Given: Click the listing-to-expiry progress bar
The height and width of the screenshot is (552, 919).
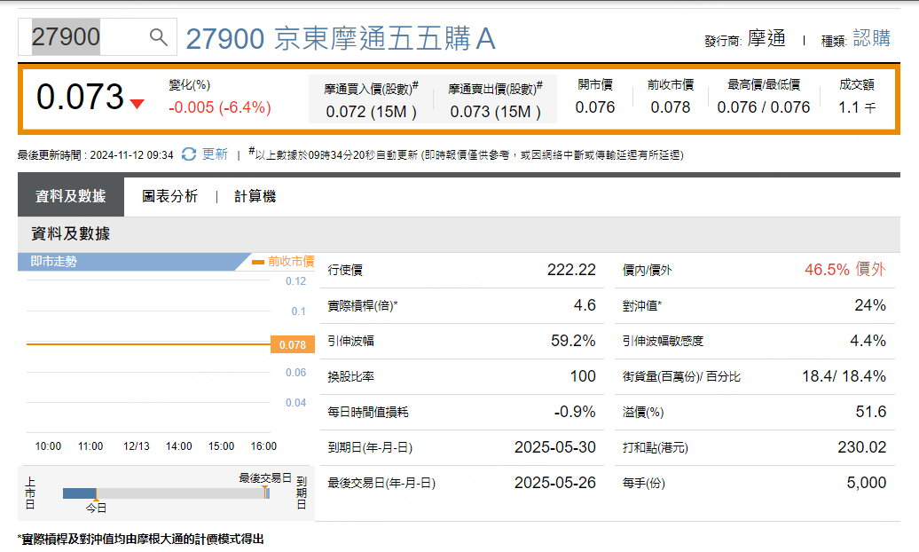Looking at the screenshot, I should (167, 493).
